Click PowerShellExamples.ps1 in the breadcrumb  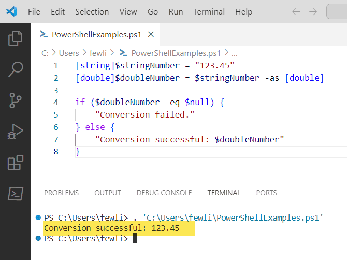176,53
